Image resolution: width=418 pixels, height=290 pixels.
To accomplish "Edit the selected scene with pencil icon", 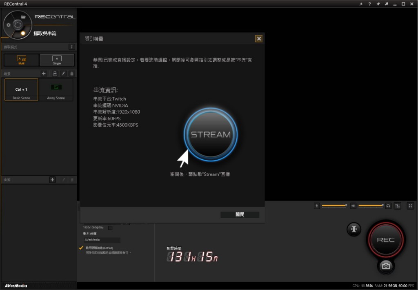I will tap(63, 74).
